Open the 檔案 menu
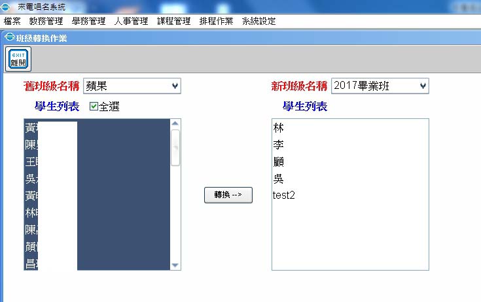Image resolution: width=481 pixels, height=302 pixels. click(x=12, y=21)
